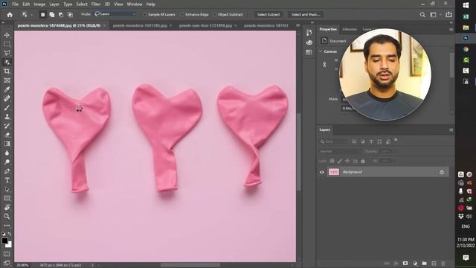476x268 pixels.
Task: Select the Eraser tool
Action: coord(7,135)
